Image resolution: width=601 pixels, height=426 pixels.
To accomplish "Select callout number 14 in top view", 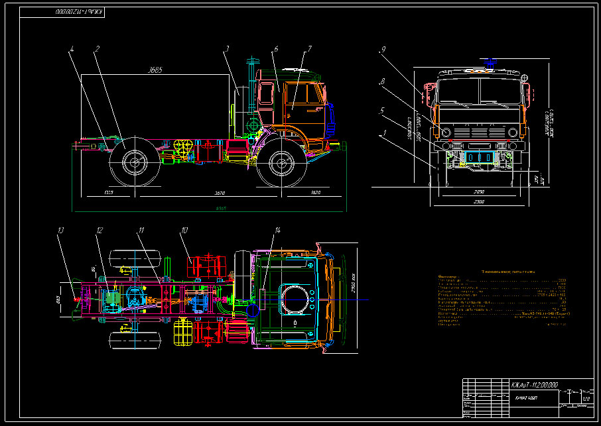I will coord(277,231).
